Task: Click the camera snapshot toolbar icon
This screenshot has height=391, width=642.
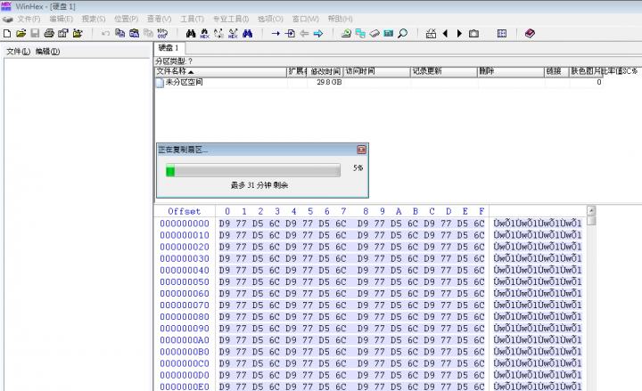Action: pyautogui.click(x=473, y=34)
